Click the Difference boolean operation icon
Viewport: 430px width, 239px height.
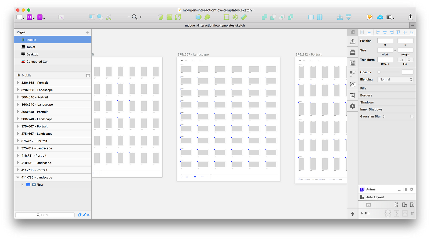coord(291,17)
